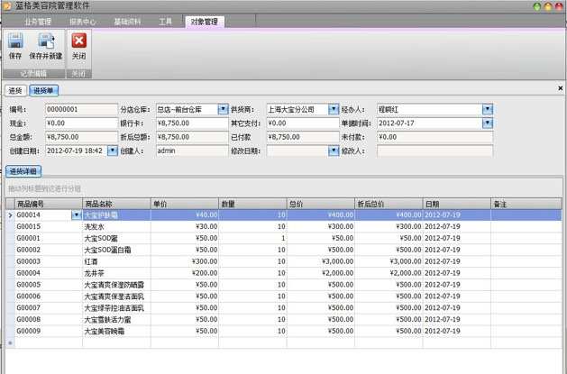This screenshot has height=374, width=567.
Task: Sort by 折后总价 column header
Action: point(389,204)
